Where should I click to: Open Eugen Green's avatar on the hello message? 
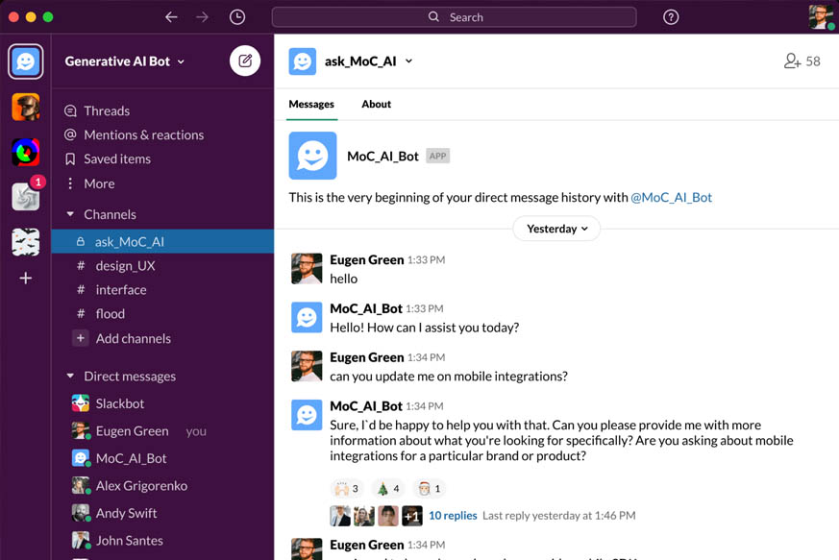pyautogui.click(x=307, y=269)
